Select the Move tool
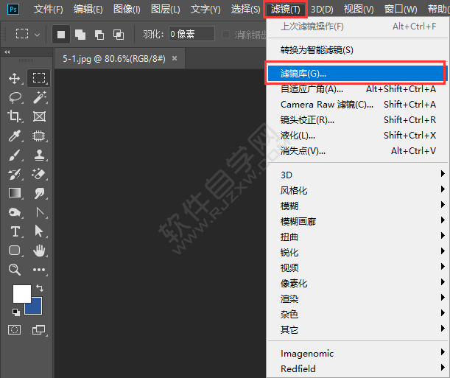 [14, 78]
